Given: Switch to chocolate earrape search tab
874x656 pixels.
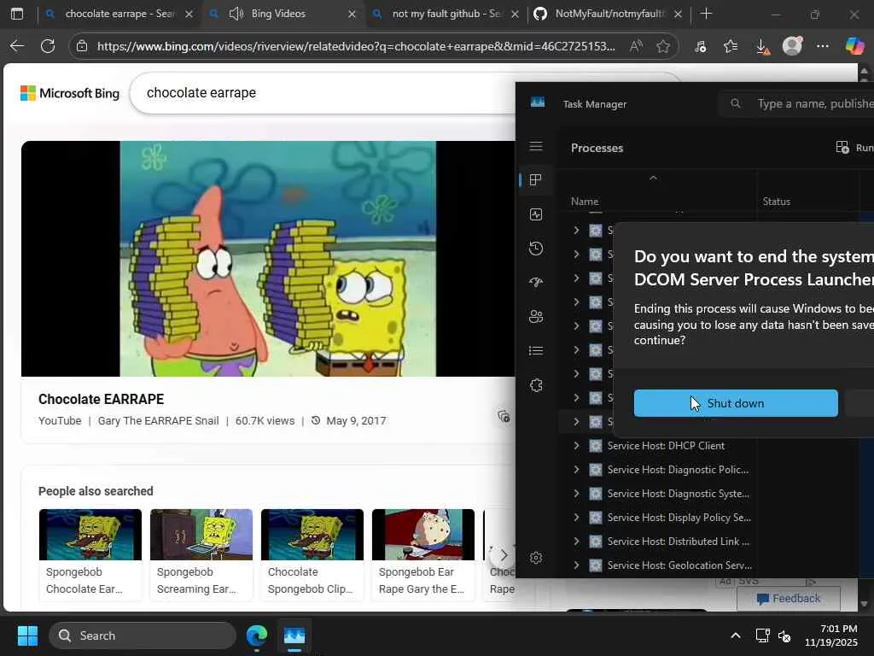Looking at the screenshot, I should [119, 14].
